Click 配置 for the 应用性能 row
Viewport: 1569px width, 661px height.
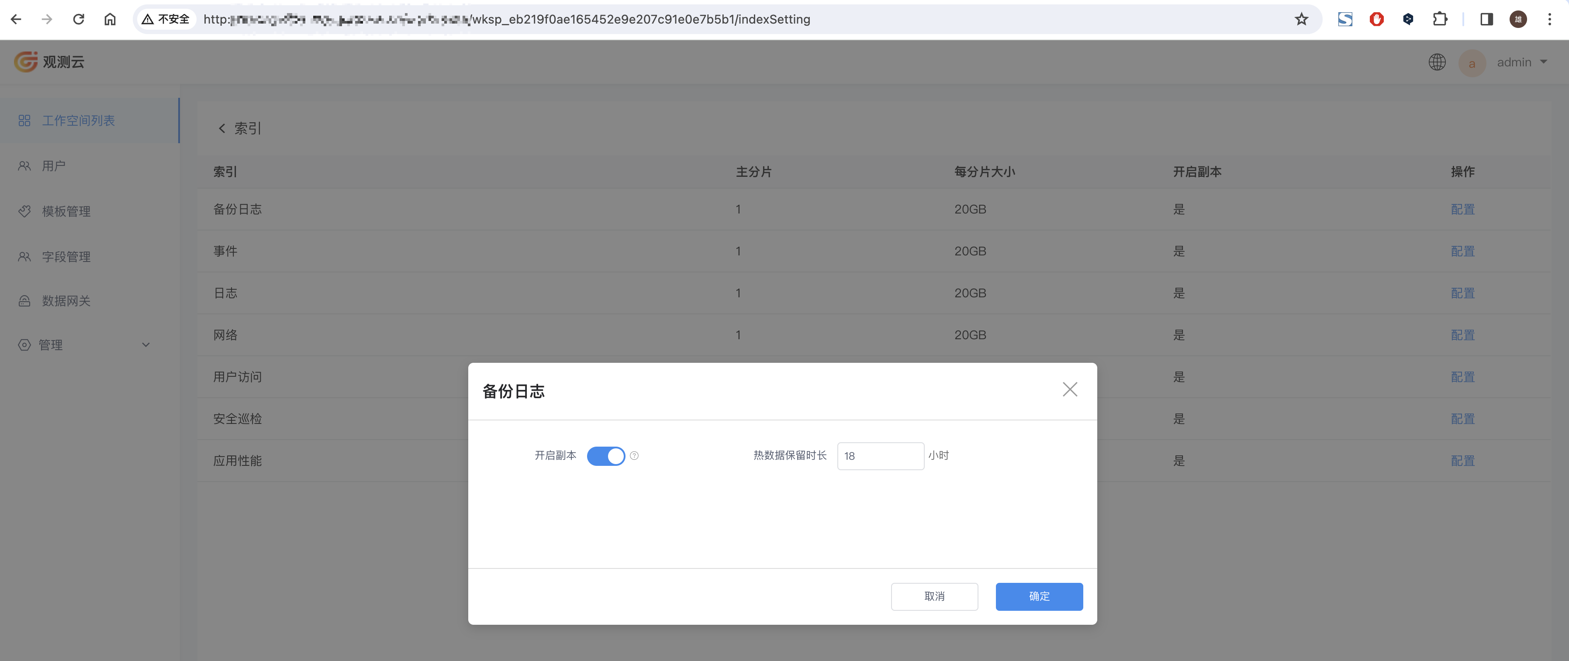(x=1462, y=461)
